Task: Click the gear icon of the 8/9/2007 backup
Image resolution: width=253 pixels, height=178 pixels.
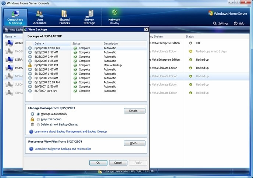Action: point(30,86)
